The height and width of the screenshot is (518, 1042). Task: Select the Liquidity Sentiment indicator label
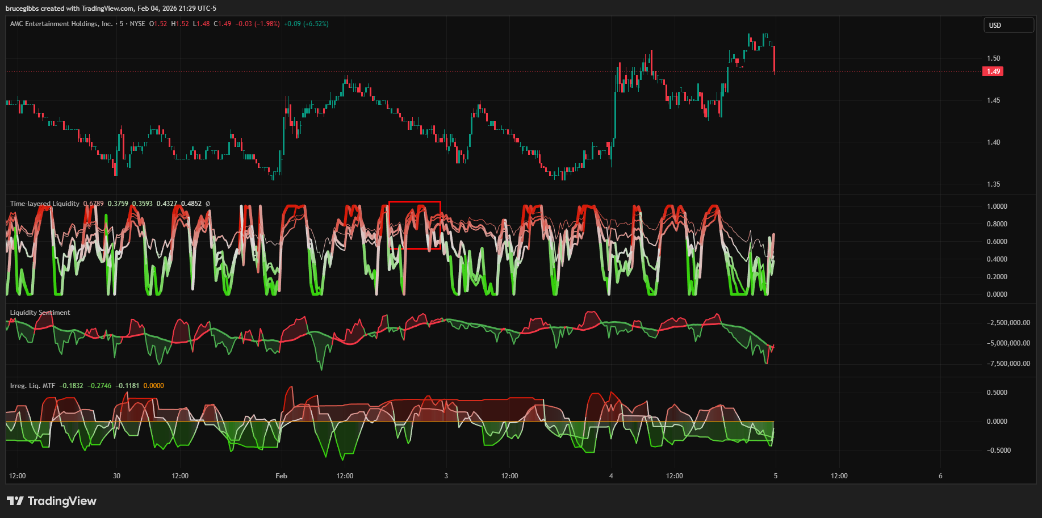pyautogui.click(x=40, y=313)
